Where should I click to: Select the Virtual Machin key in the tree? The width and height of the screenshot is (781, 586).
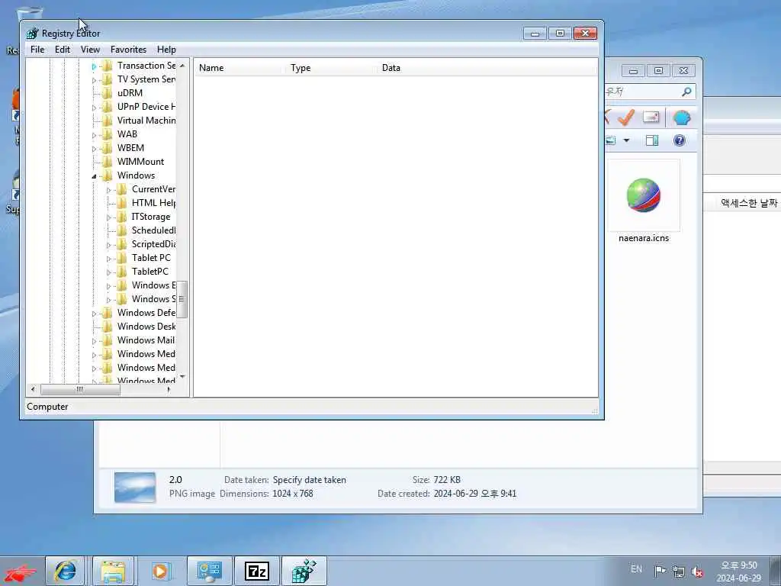tap(146, 120)
